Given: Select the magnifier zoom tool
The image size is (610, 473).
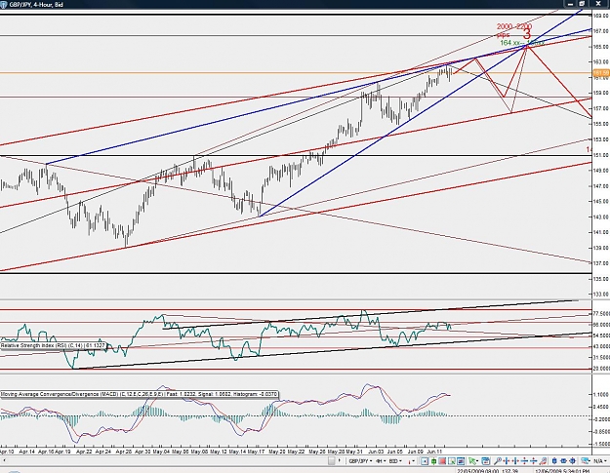Looking at the screenshot, I should [x=498, y=461].
